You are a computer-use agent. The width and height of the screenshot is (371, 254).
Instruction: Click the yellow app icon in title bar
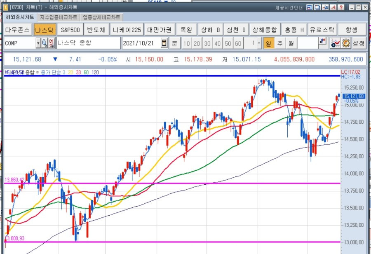(5, 7)
